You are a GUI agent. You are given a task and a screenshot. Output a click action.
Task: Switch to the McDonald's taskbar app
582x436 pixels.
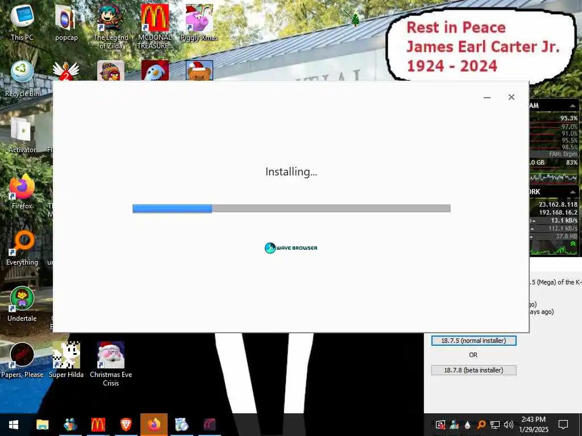point(98,425)
